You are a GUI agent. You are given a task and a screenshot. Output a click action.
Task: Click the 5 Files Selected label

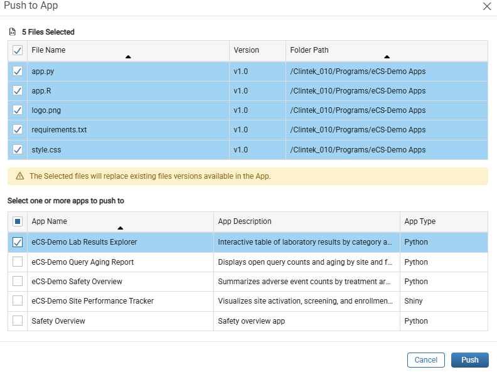[48, 32]
